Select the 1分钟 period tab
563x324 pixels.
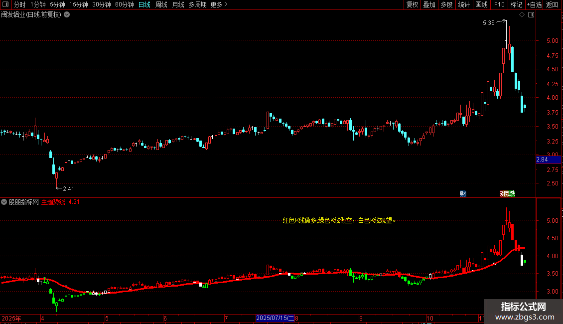tap(38, 4)
